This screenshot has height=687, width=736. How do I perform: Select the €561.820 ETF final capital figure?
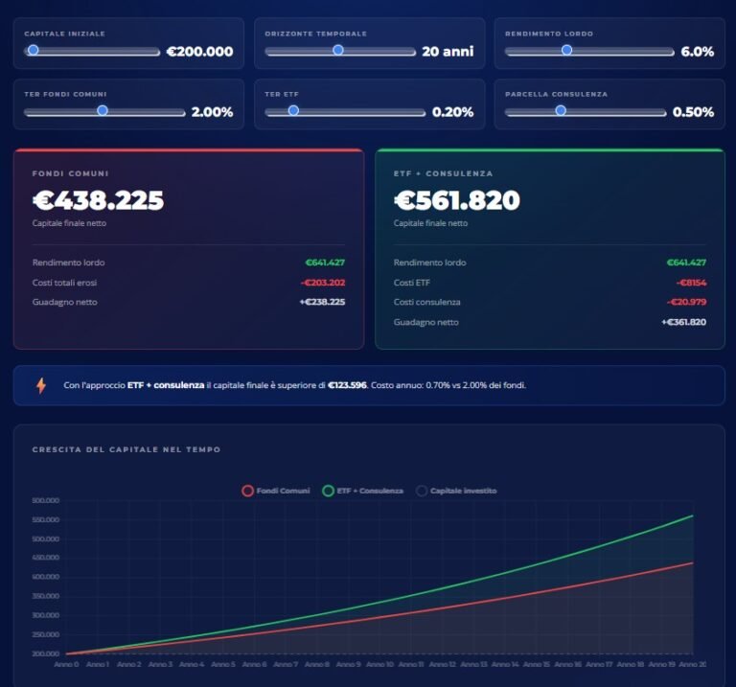point(456,200)
